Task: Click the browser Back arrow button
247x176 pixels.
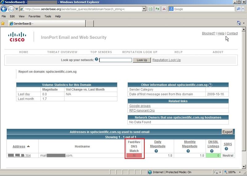Action: pyautogui.click(x=4, y=9)
